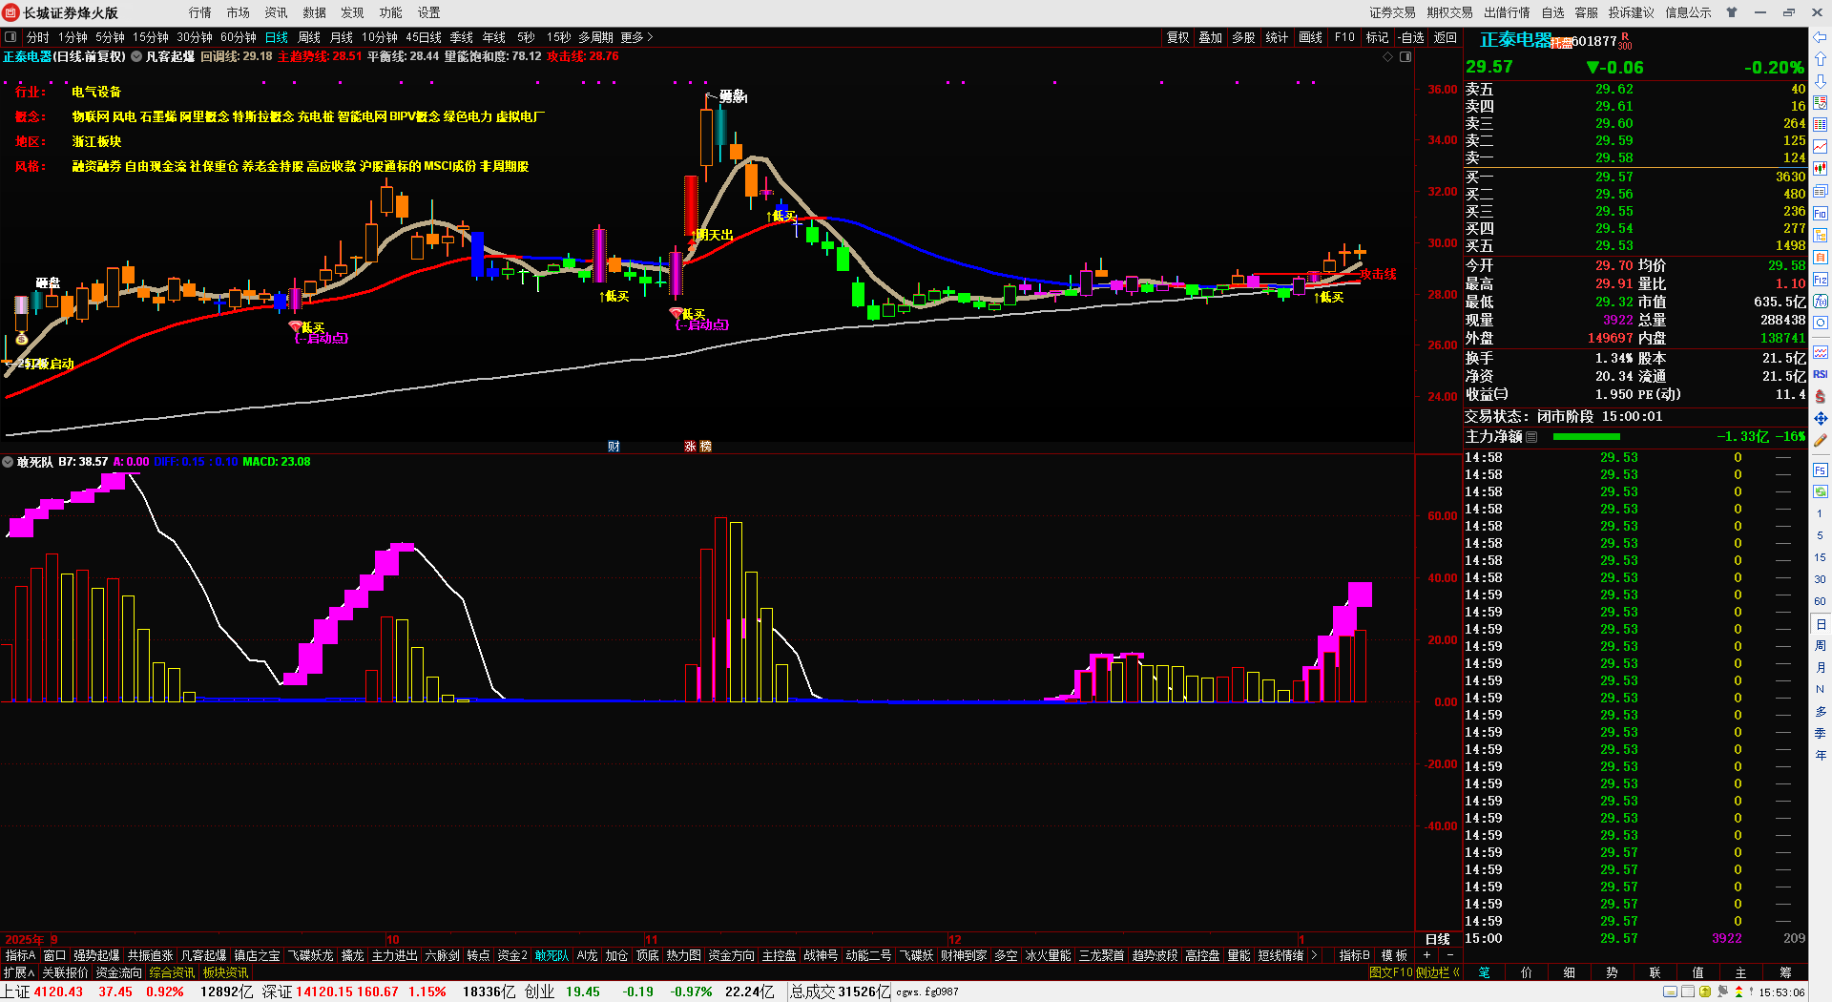Click the back arrow icon in right sidebar
This screenshot has height=1002, width=1832.
(x=1820, y=37)
